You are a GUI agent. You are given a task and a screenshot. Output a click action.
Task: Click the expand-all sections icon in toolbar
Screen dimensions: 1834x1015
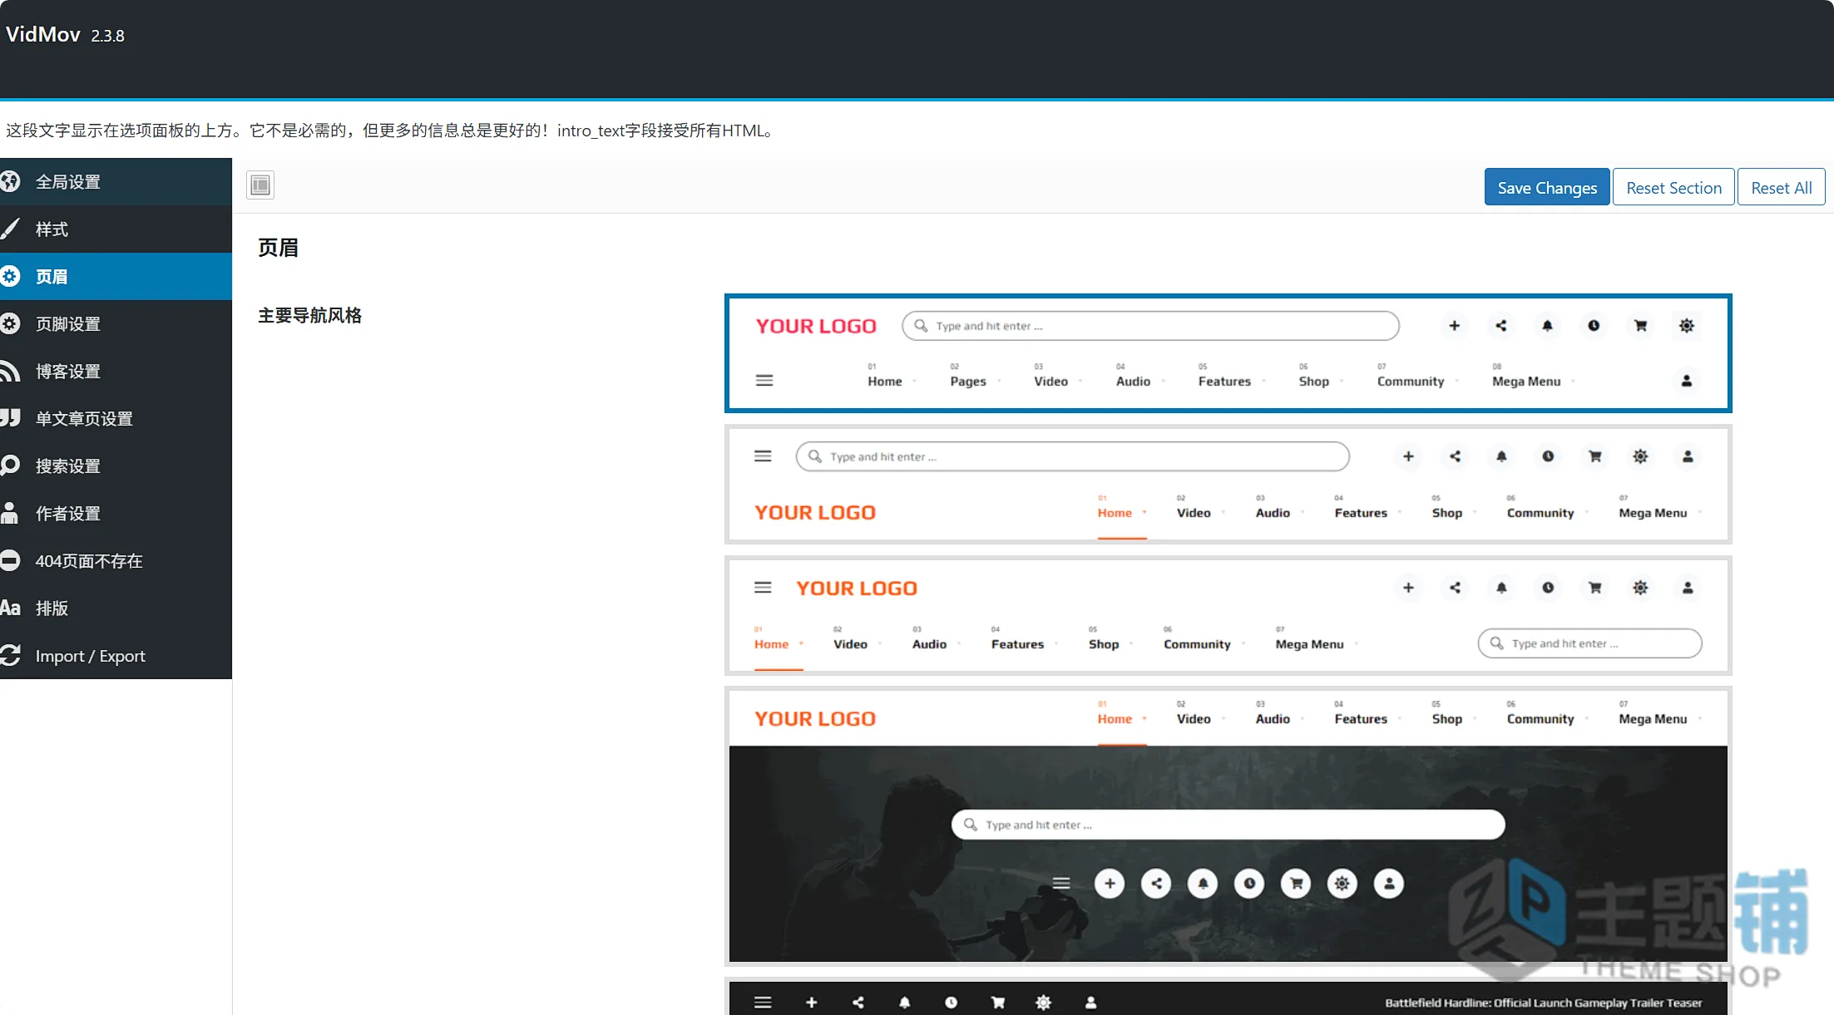260,185
